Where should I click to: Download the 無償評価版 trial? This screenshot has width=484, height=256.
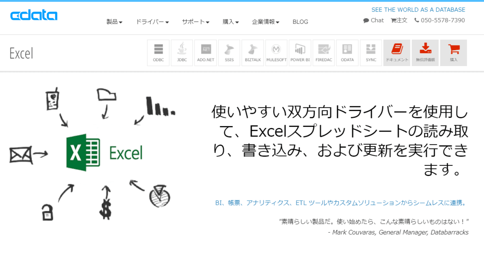point(425,53)
